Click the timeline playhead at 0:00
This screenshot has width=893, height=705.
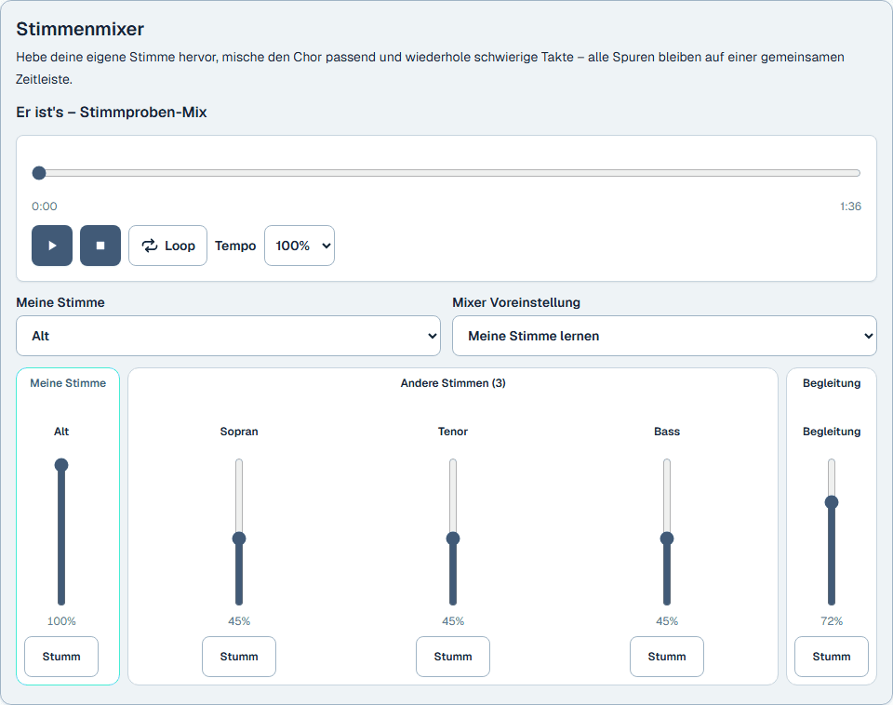(39, 173)
